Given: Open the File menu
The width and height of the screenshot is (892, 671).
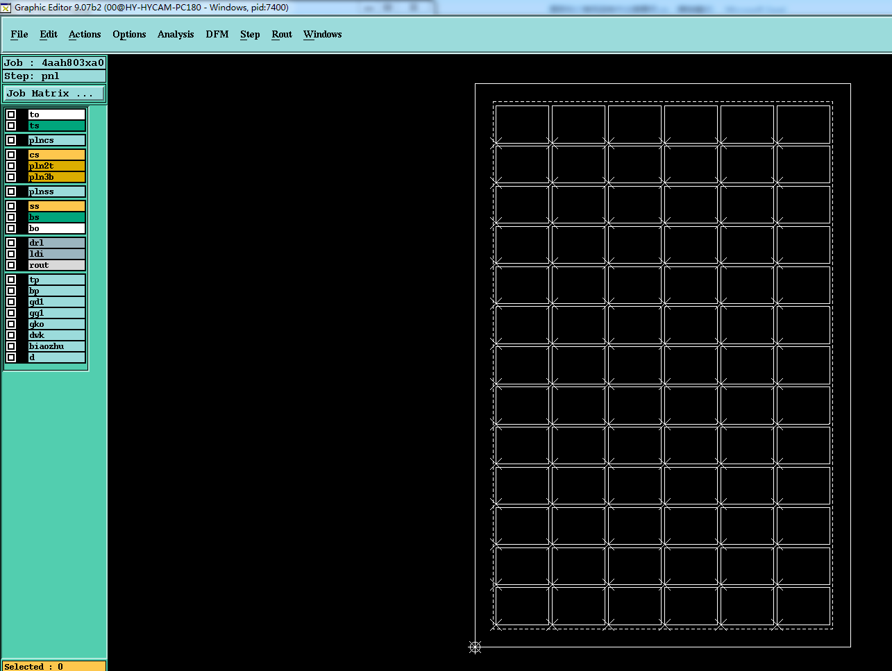Looking at the screenshot, I should 19,34.
